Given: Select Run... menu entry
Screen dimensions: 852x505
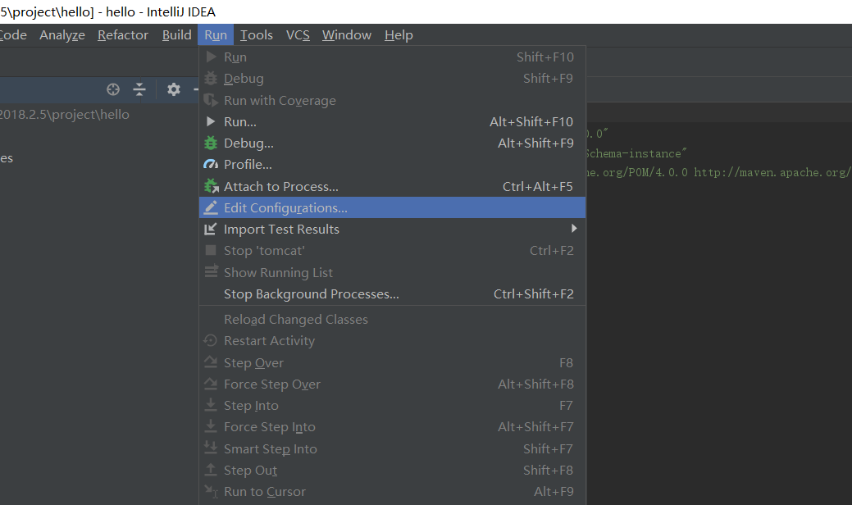Looking at the screenshot, I should tap(392, 121).
